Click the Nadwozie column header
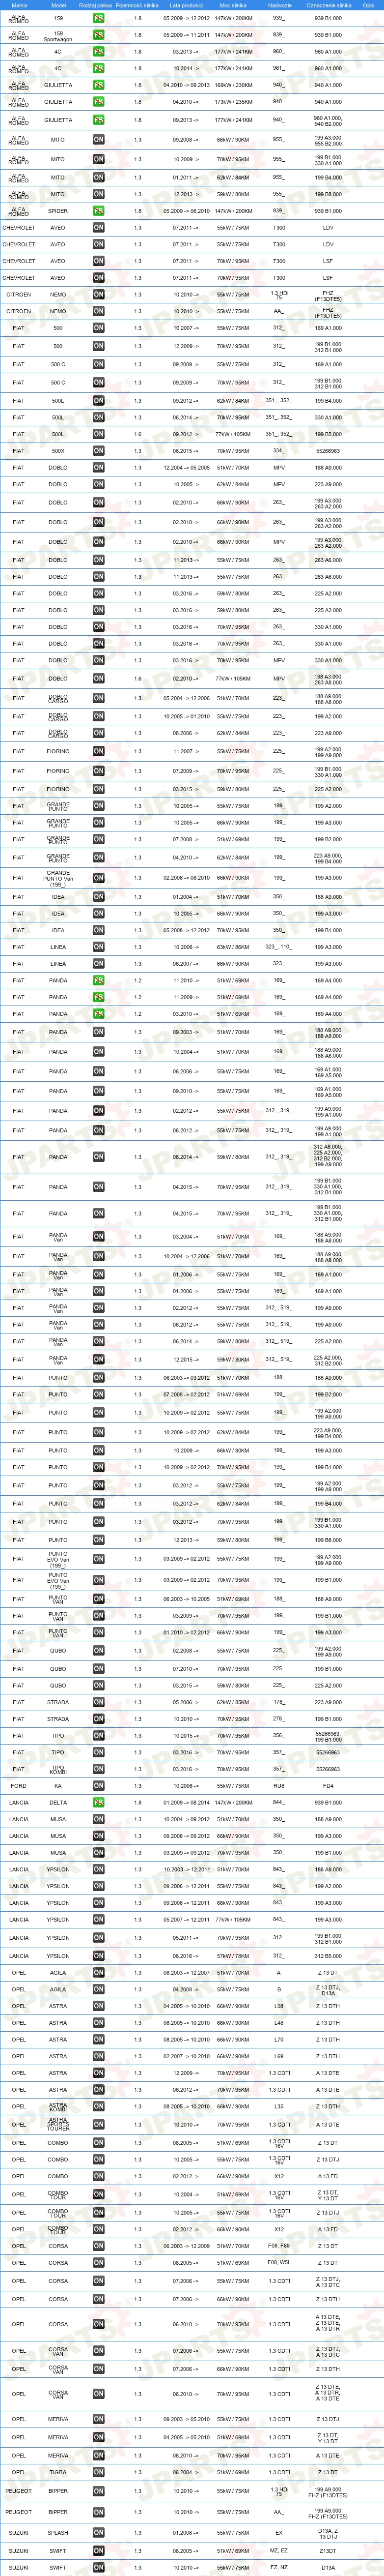 click(279, 5)
